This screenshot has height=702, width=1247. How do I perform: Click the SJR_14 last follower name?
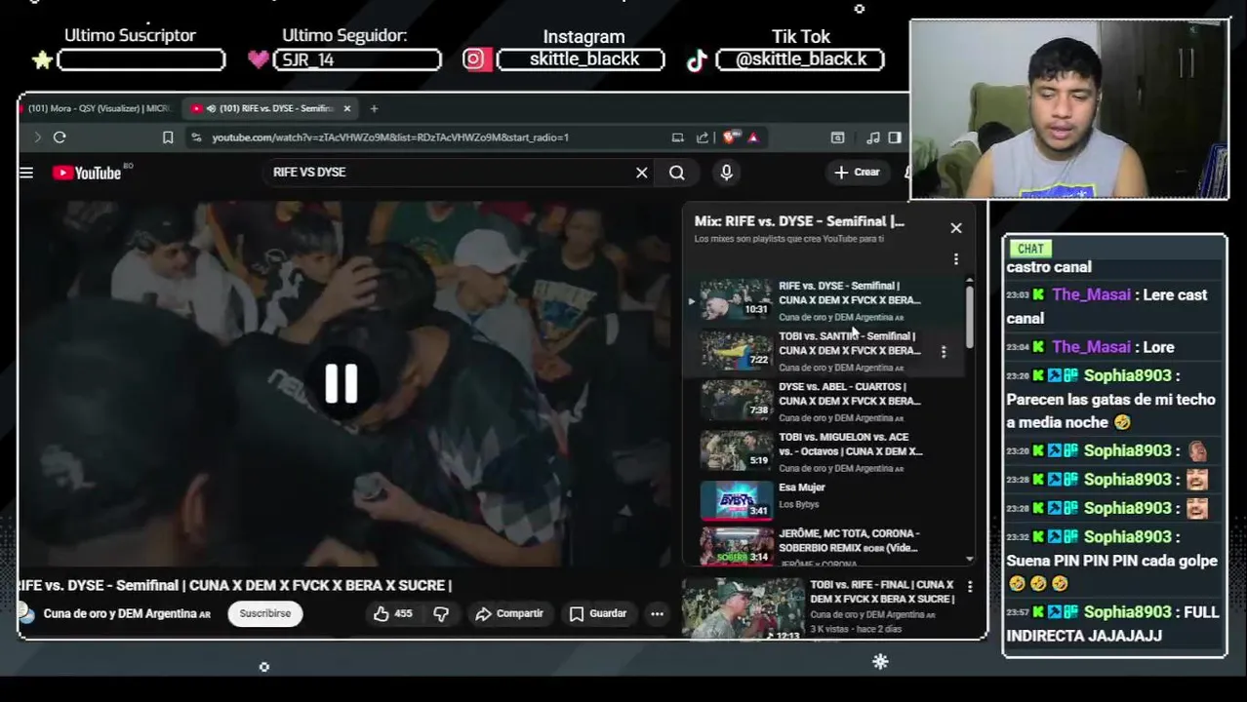309,60
